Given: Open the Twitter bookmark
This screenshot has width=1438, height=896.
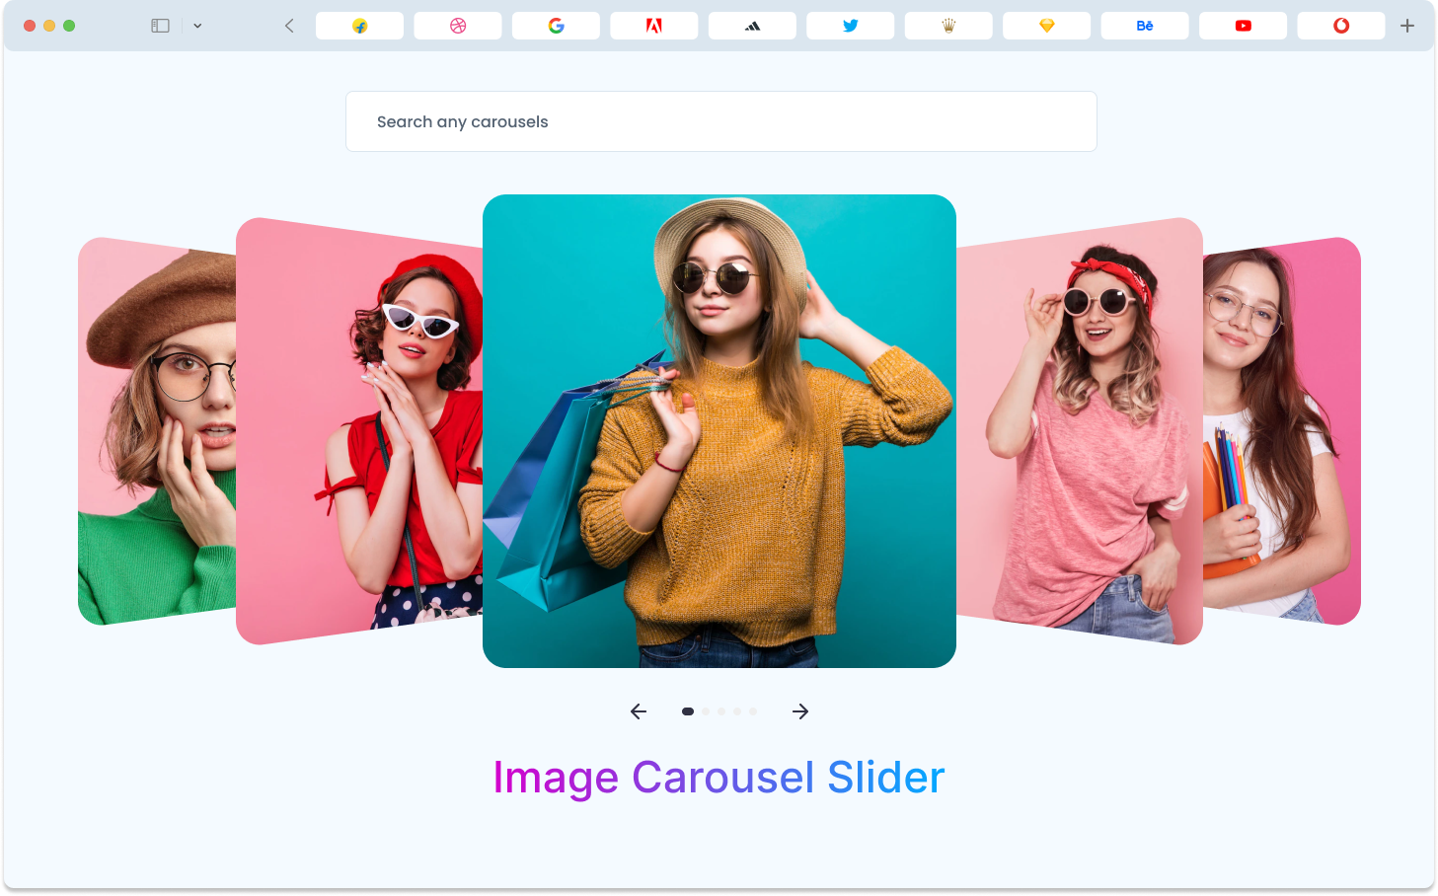Looking at the screenshot, I should tap(850, 25).
